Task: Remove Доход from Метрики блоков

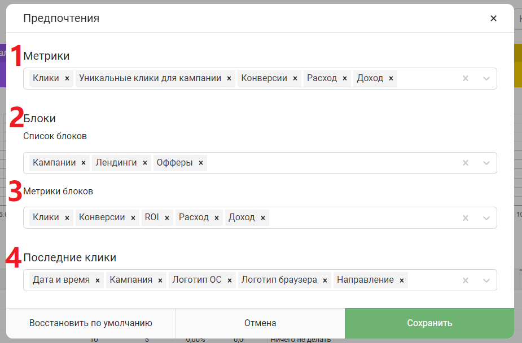Action: click(263, 218)
